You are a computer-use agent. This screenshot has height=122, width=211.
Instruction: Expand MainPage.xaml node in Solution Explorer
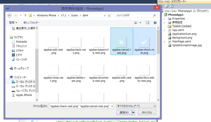[164, 42]
